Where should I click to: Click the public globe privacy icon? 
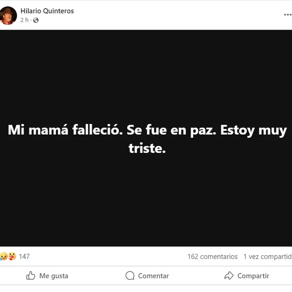(x=36, y=20)
